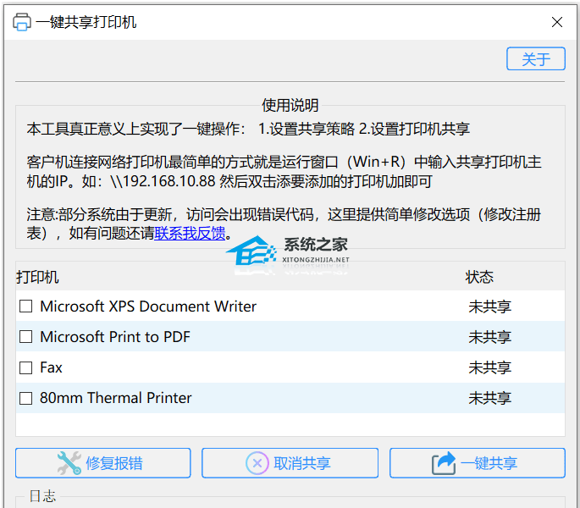Check the Microsoft XPS Document Writer checkbox
Screen dimensions: 580x508
tap(25, 306)
